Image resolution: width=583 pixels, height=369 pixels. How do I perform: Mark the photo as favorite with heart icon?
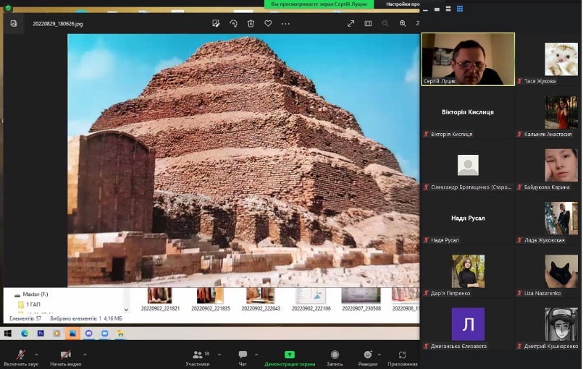coord(268,23)
